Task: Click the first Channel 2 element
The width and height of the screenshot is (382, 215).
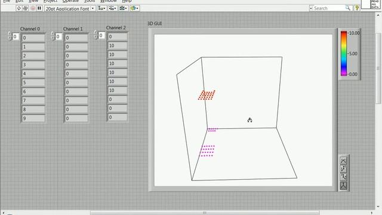Action: pos(118,36)
